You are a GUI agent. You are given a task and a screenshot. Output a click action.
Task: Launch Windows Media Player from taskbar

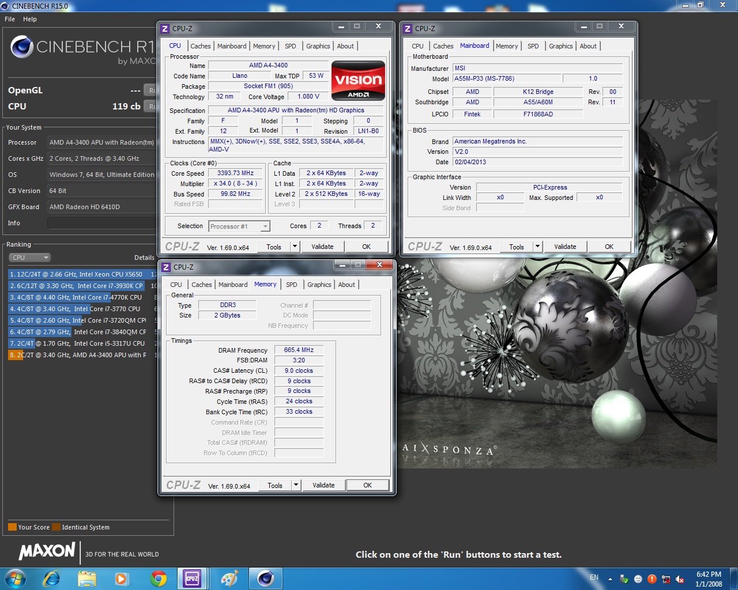point(122,578)
